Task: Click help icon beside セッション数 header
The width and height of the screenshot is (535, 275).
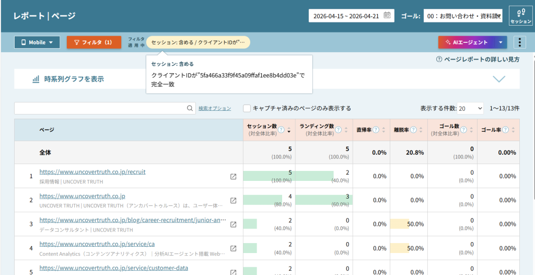Action: pyautogui.click(x=281, y=130)
